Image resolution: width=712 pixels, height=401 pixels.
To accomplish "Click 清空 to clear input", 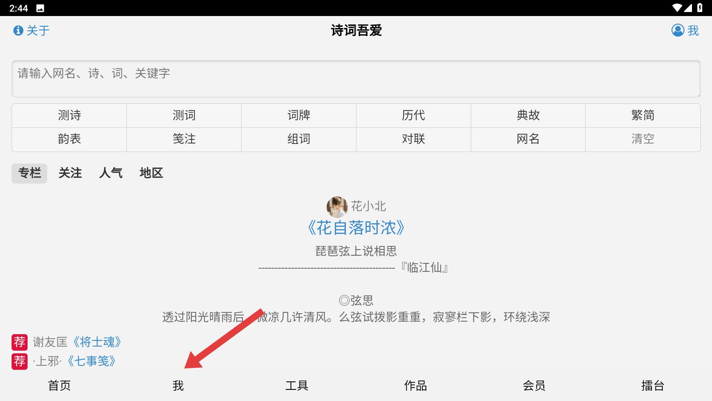I will [x=643, y=139].
